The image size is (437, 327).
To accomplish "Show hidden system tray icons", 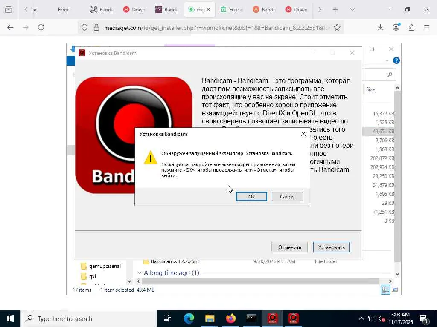I will (361, 318).
